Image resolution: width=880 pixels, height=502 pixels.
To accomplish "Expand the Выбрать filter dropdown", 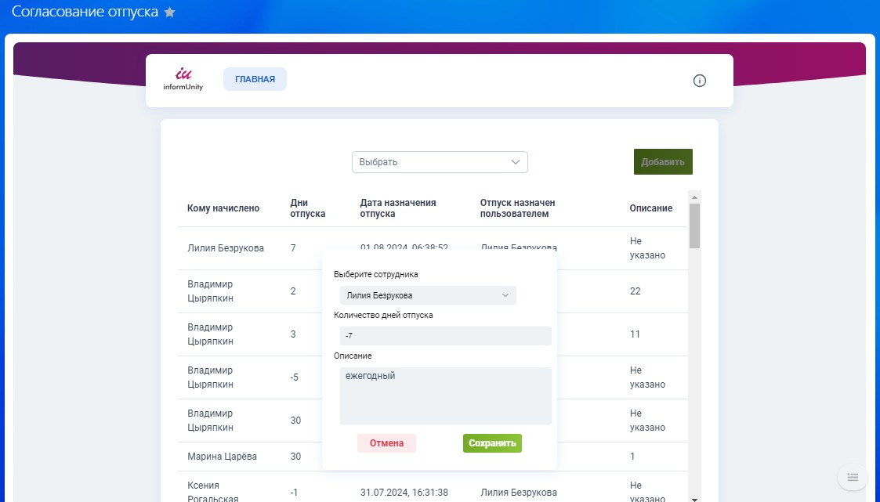I will point(439,162).
